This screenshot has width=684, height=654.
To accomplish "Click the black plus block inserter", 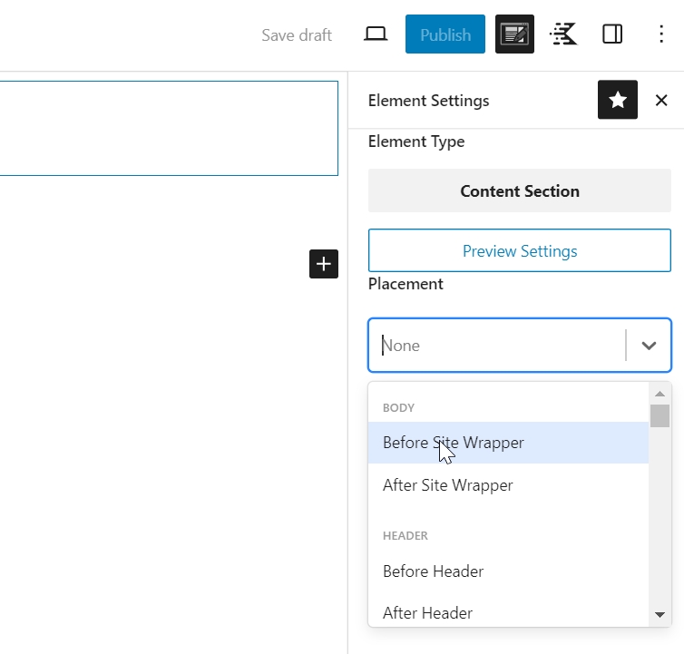I will click(324, 264).
